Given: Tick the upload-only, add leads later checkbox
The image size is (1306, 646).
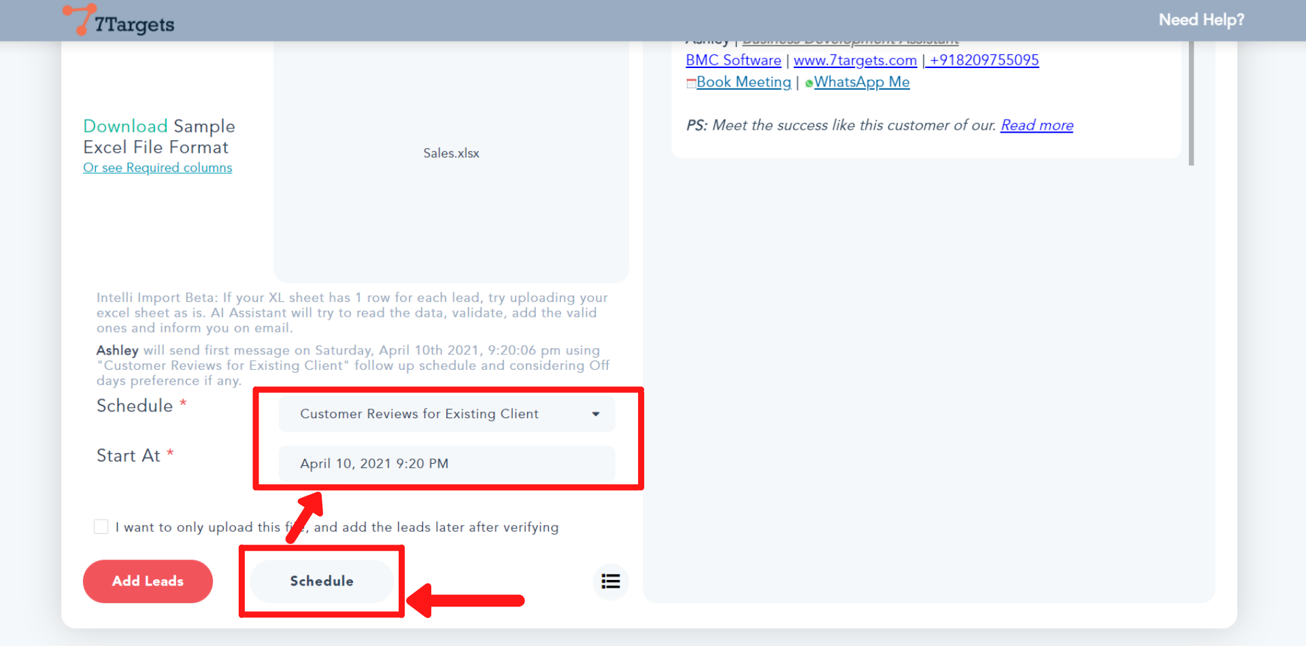Looking at the screenshot, I should (101, 527).
